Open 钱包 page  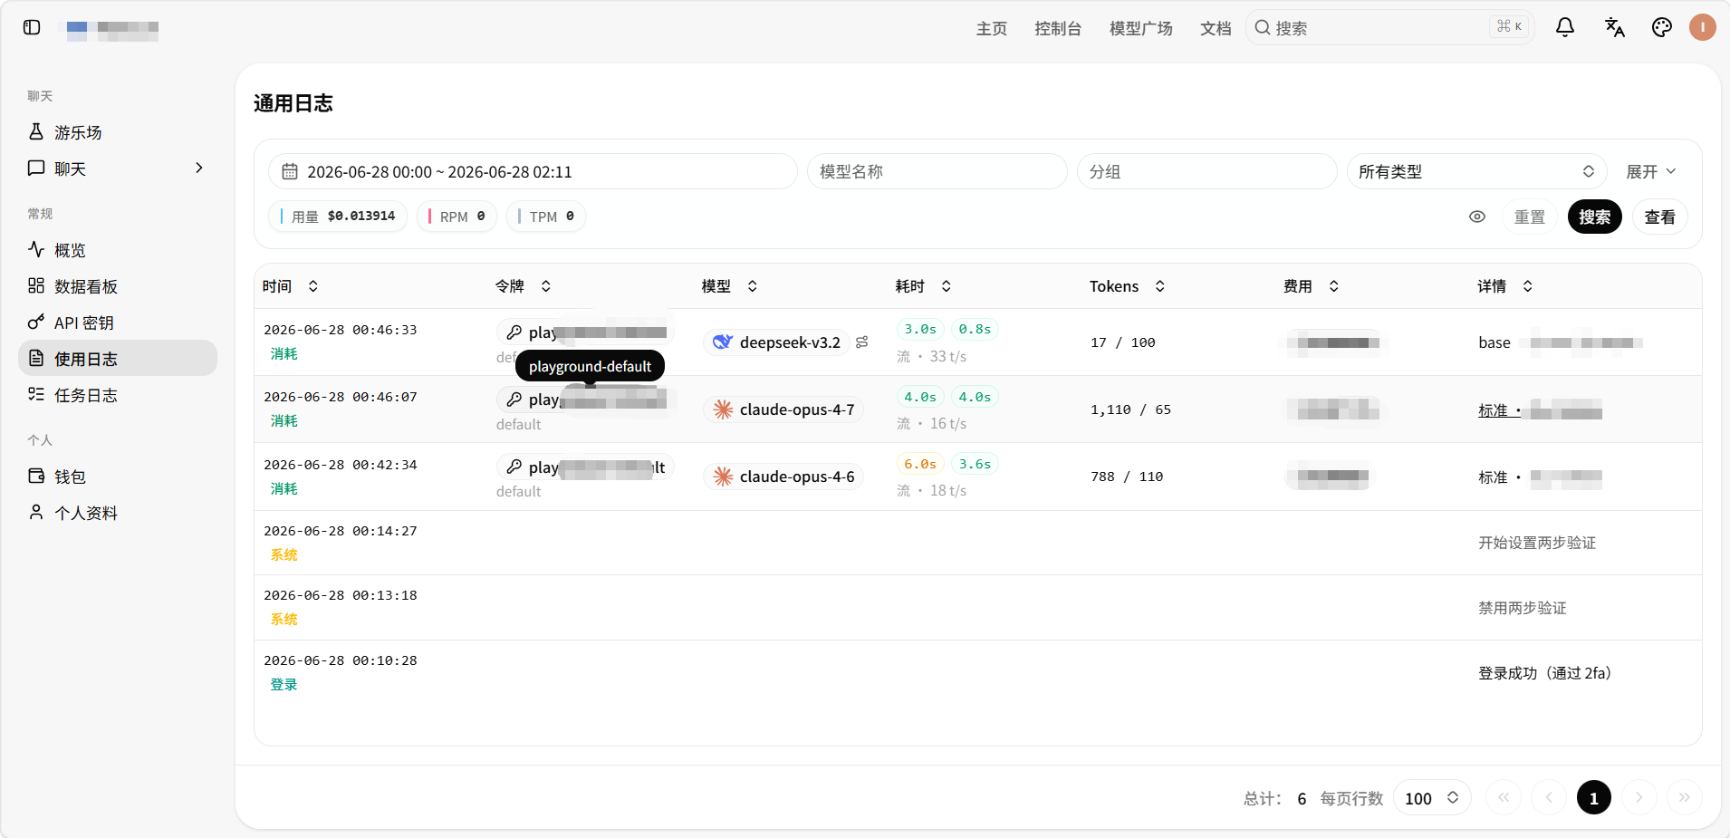click(x=118, y=477)
